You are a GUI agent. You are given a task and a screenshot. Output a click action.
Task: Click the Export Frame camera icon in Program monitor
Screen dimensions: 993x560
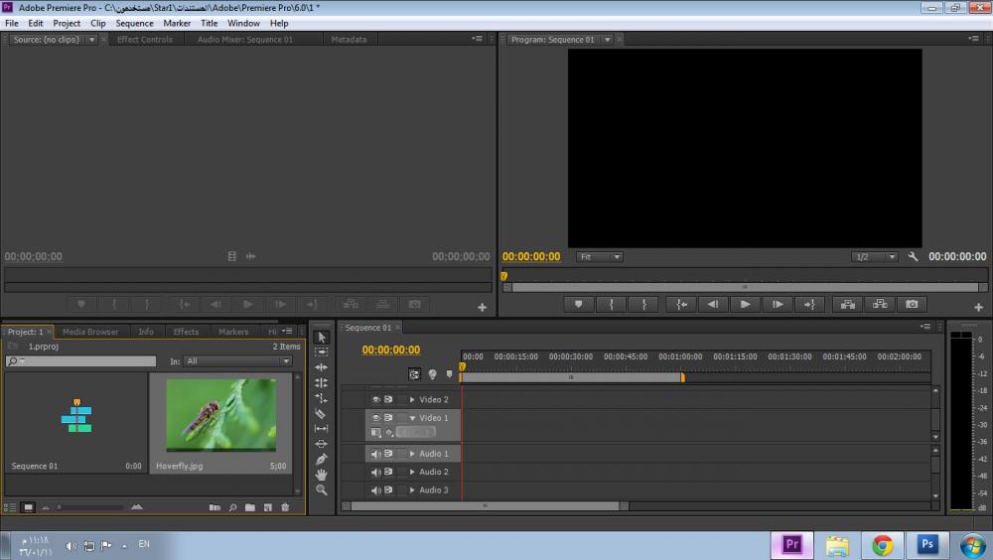912,305
